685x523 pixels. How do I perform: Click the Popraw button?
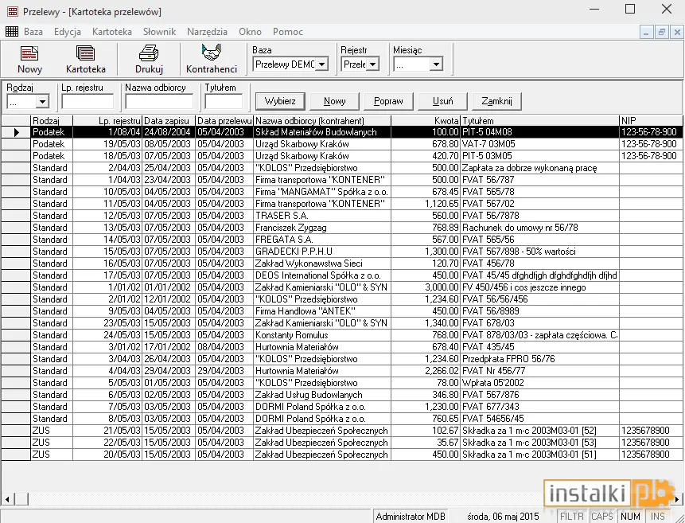[388, 101]
